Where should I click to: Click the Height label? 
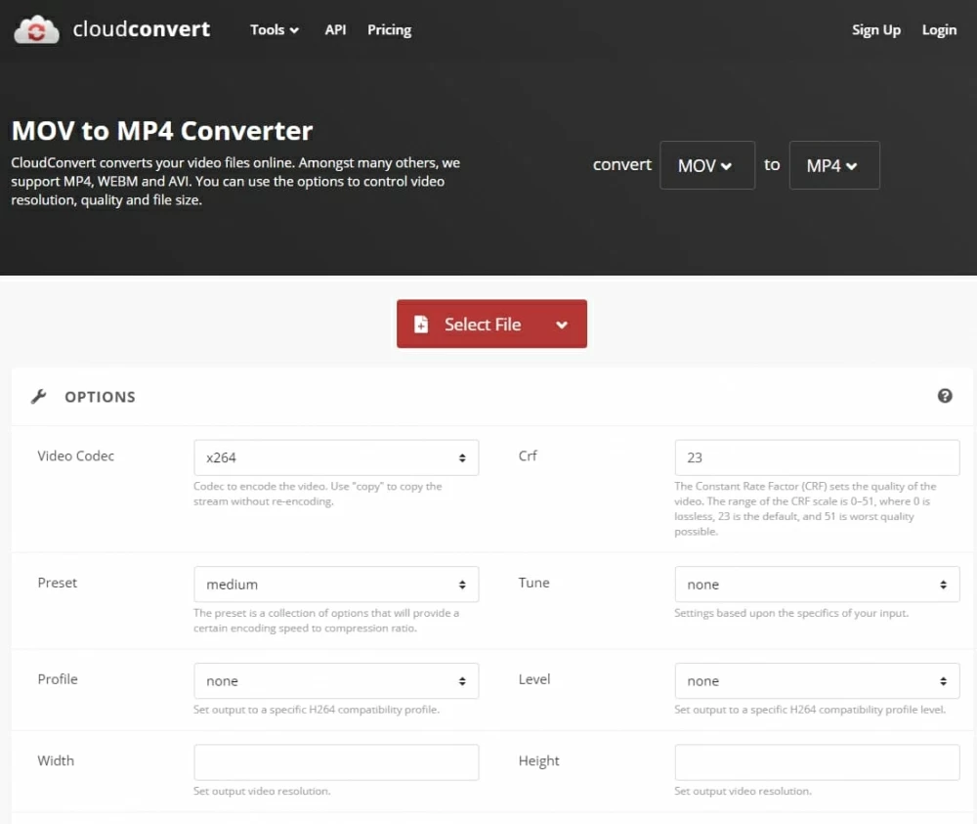(538, 761)
